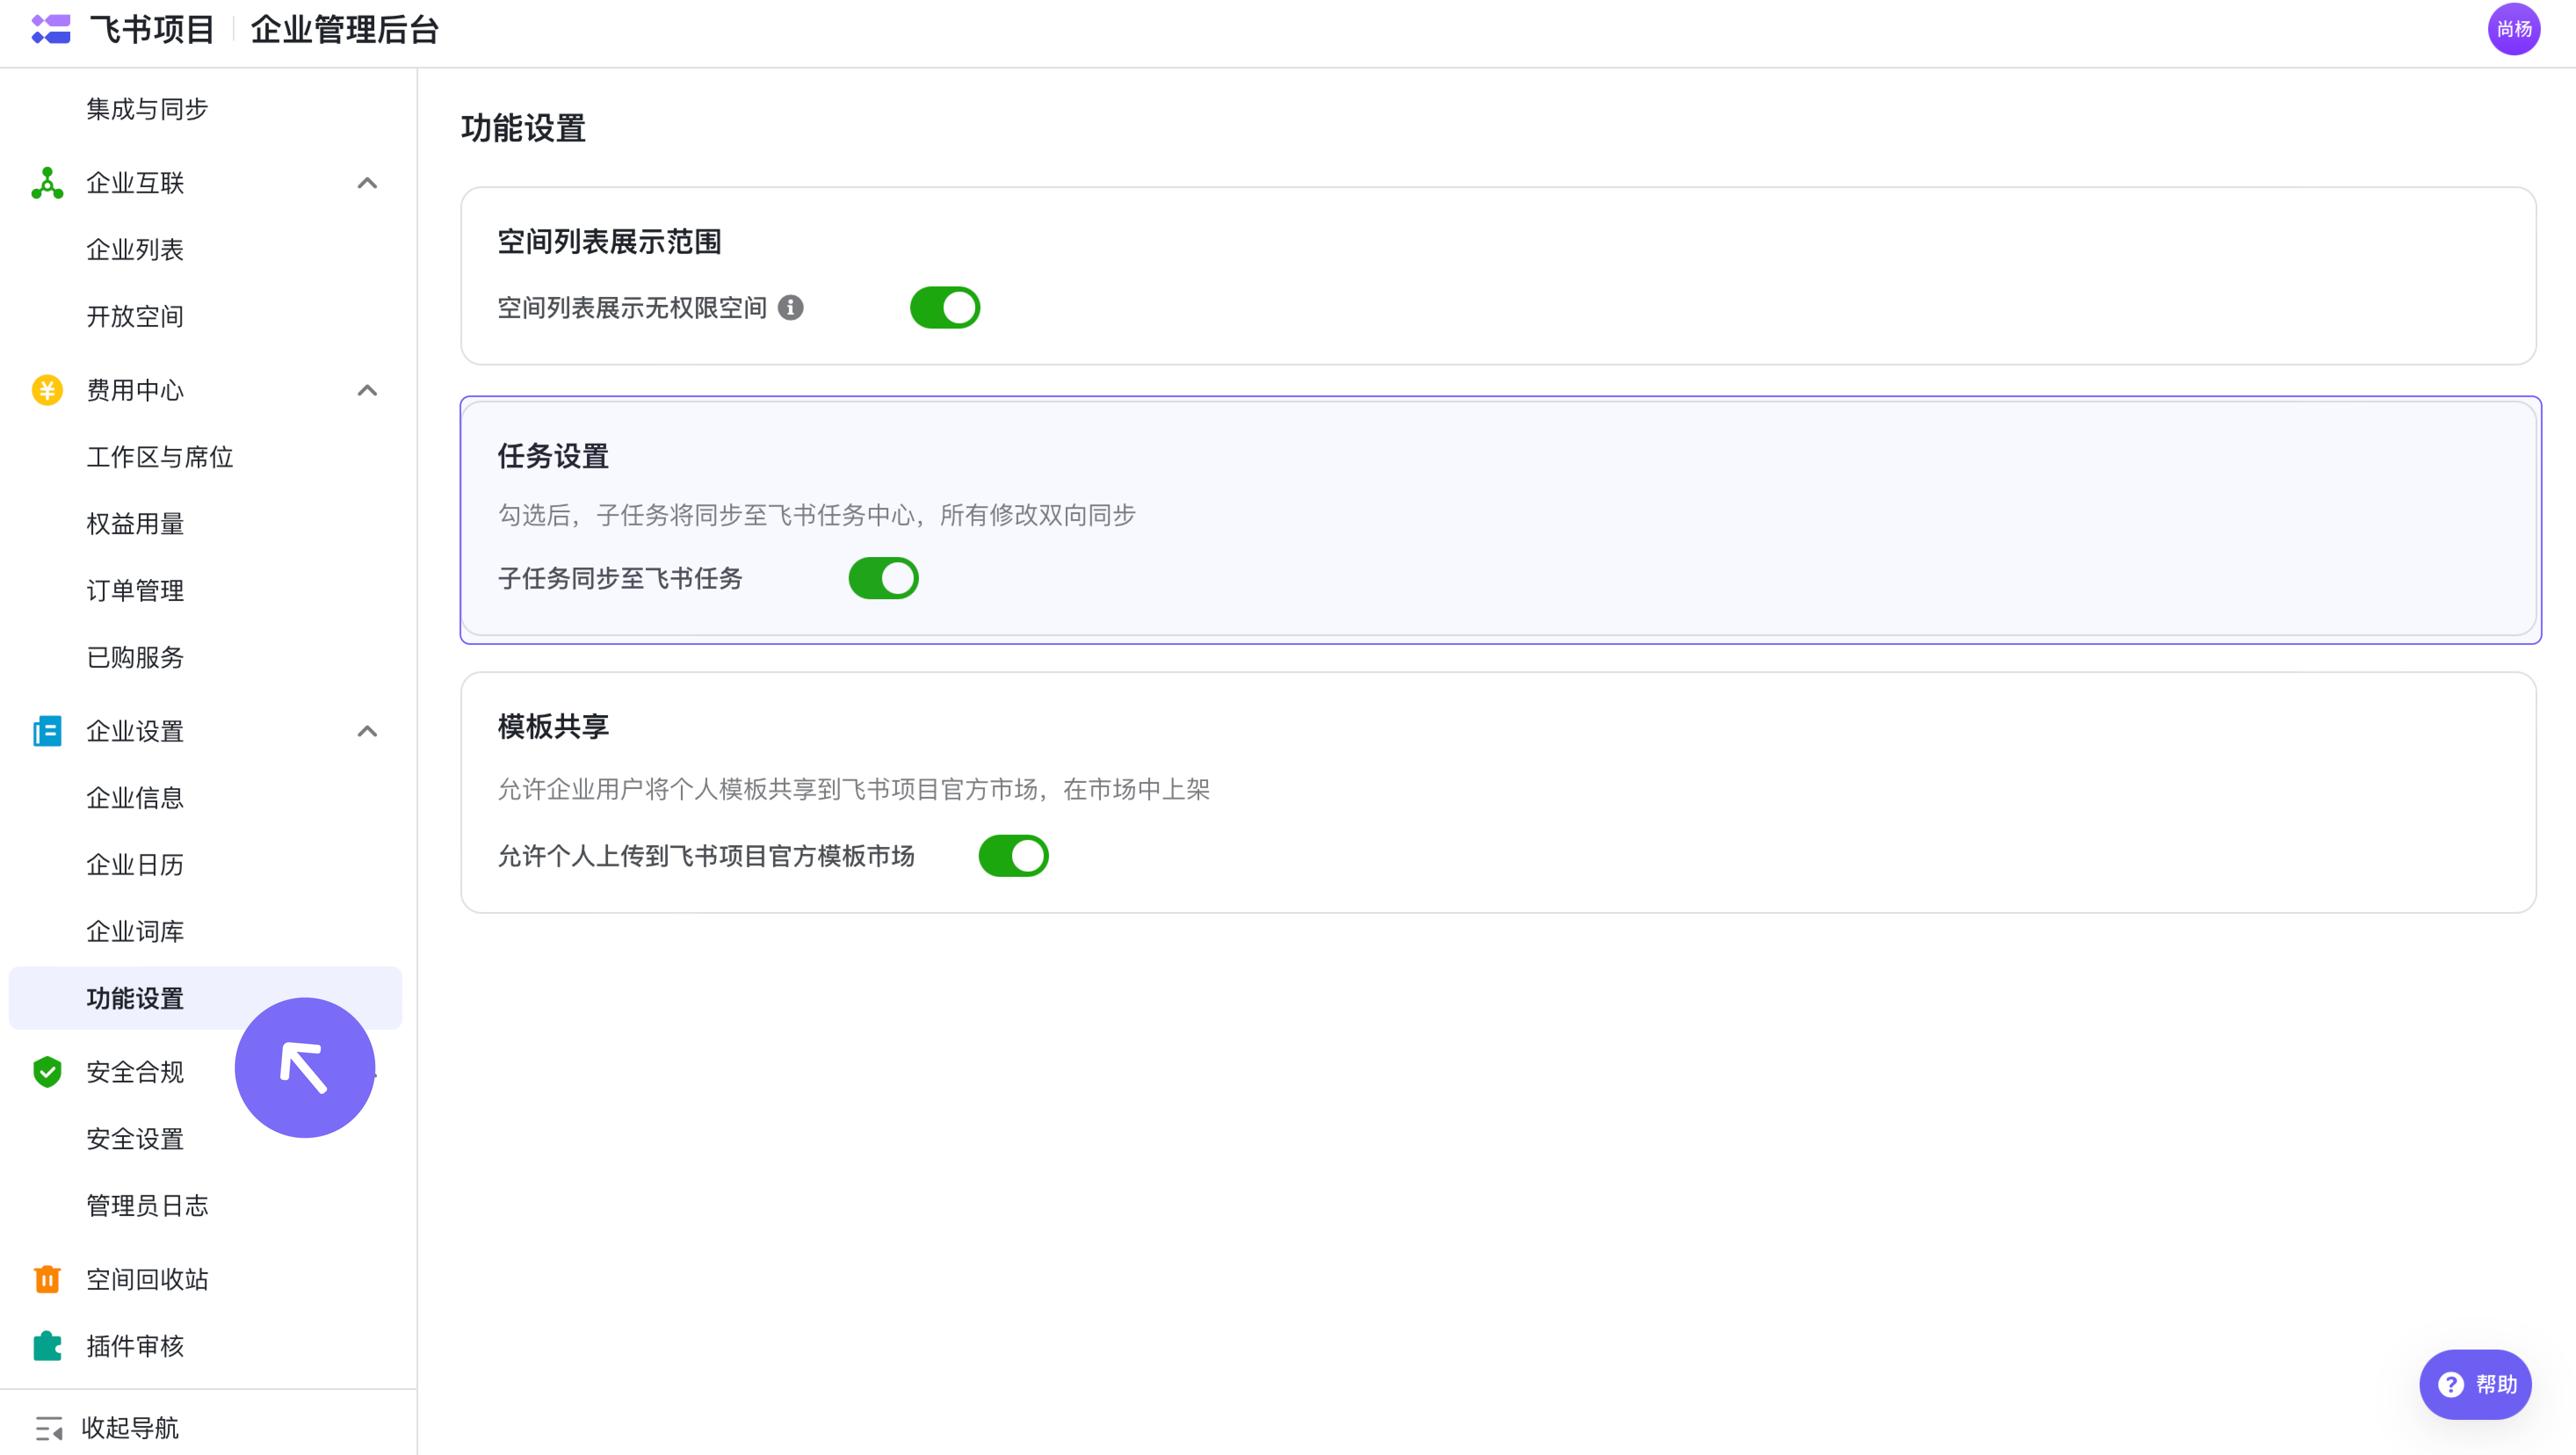
Task: Click the question mark help icon
Action: tap(2451, 1385)
